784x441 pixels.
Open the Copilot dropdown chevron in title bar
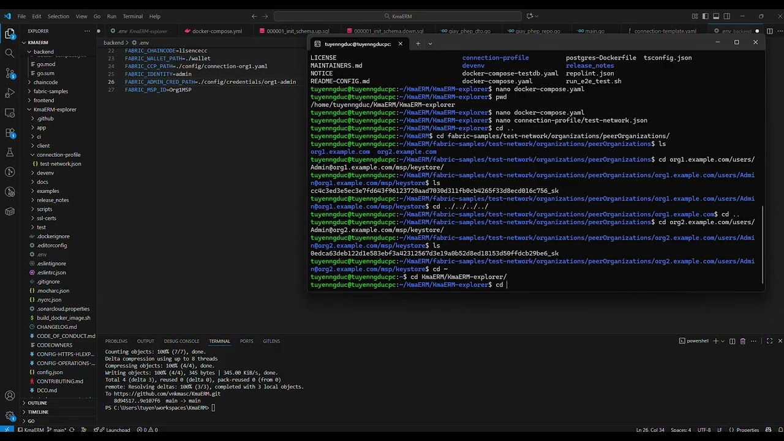(x=537, y=16)
